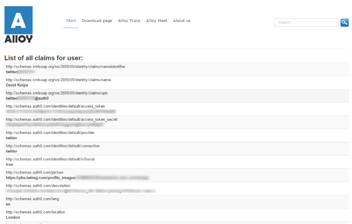The height and width of the screenshot is (224, 352).
Task: Click the Alloy logo
Action: point(18,25)
